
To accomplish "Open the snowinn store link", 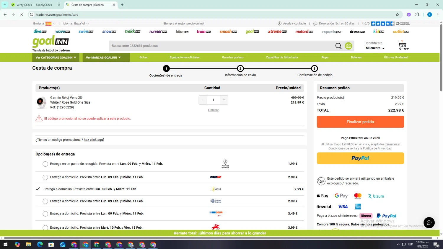I will (x=109, y=31).
